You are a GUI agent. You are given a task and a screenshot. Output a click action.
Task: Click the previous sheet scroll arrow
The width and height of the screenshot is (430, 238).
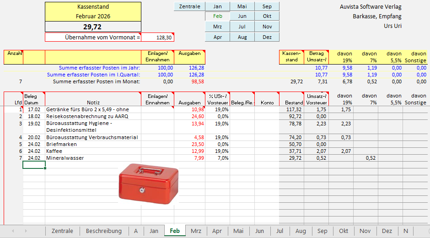click(x=12, y=231)
